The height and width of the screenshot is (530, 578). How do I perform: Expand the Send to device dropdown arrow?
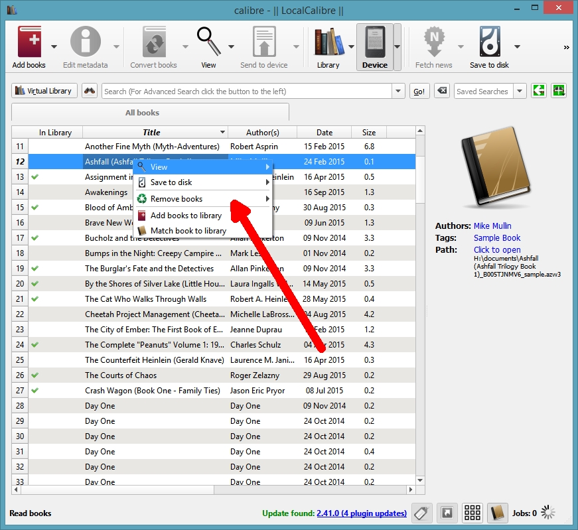[295, 47]
